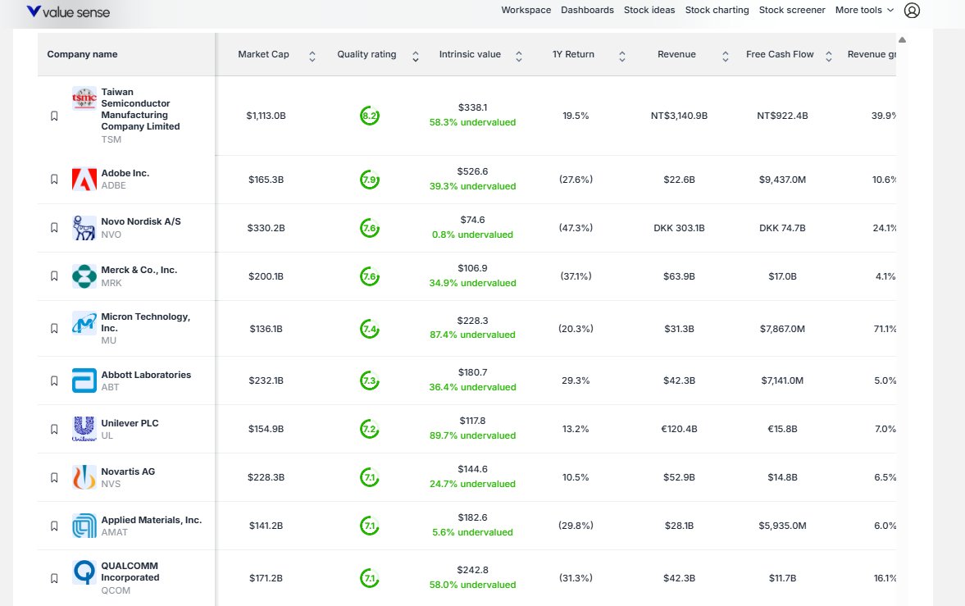Click Unilever quality rating 7.2 badge
The image size is (965, 606).
pyautogui.click(x=369, y=429)
